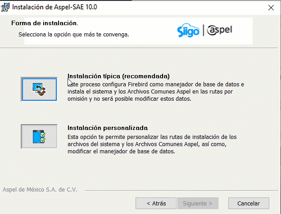Click 'Selecciona la opción que más te convenga'
Screen dimensions: 281x214
[74, 34]
